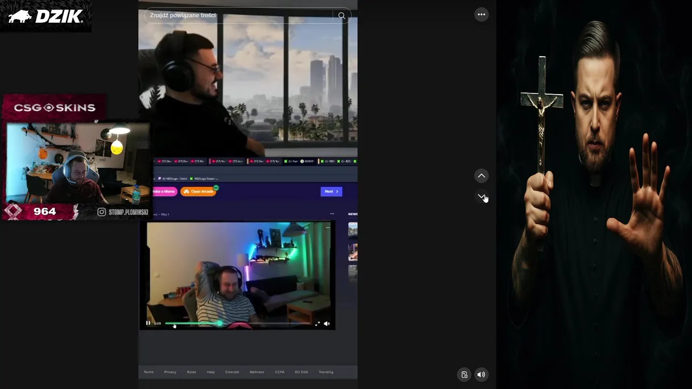
Task: Open the Wellness footer link
Action: tap(257, 372)
